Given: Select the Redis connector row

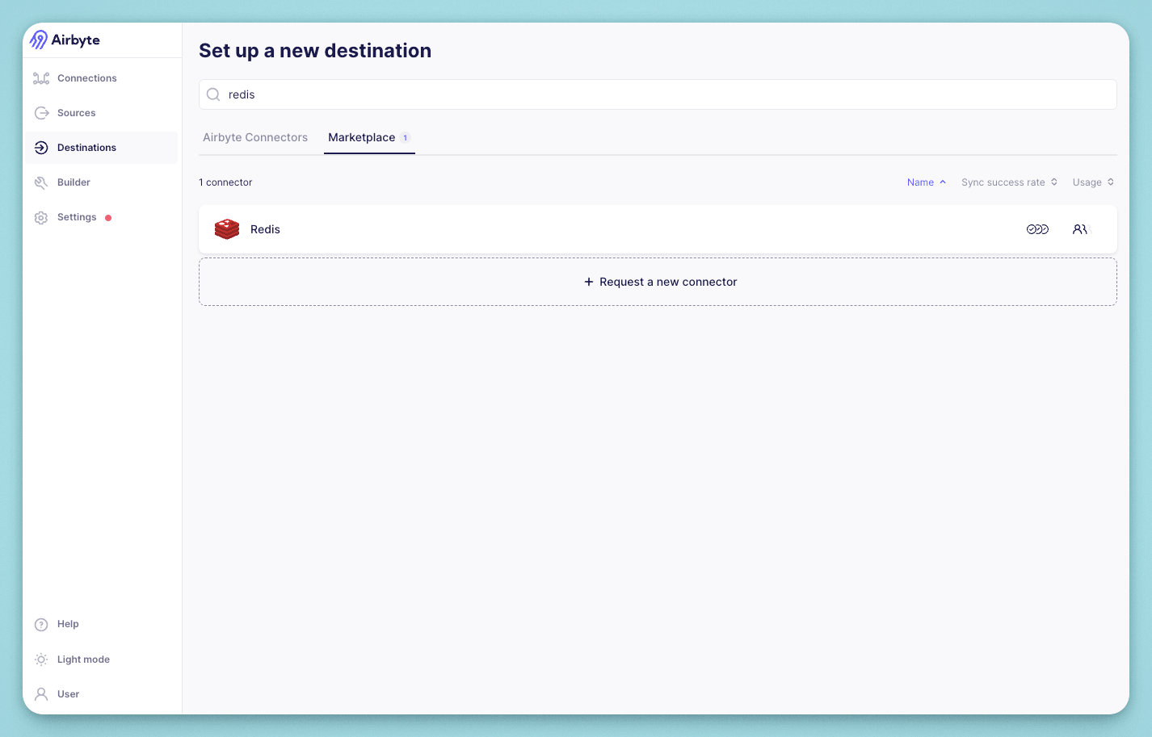Looking at the screenshot, I should pos(658,229).
